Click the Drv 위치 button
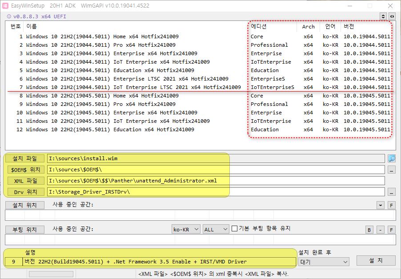Screen dimensions: 401x279 [x=26, y=192]
